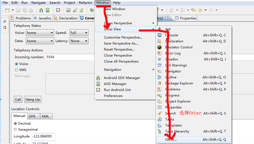Click the Print toolbar icon
This screenshot has width=254, height=144.
[x=31, y=10]
